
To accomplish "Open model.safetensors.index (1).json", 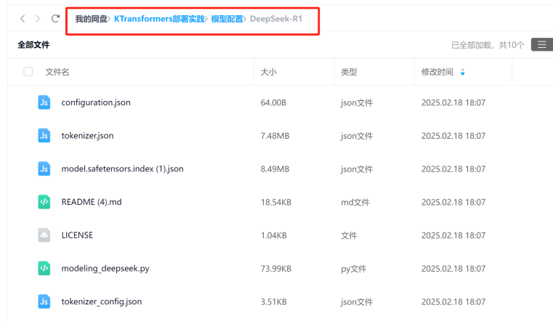I will click(x=122, y=168).
